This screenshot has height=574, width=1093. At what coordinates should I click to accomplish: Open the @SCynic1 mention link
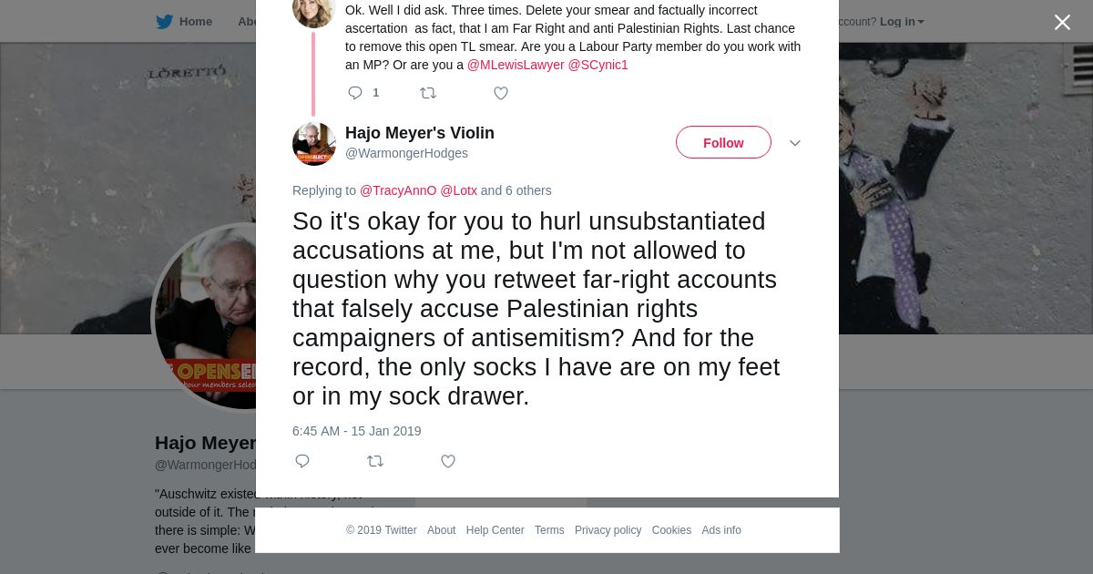coord(598,65)
